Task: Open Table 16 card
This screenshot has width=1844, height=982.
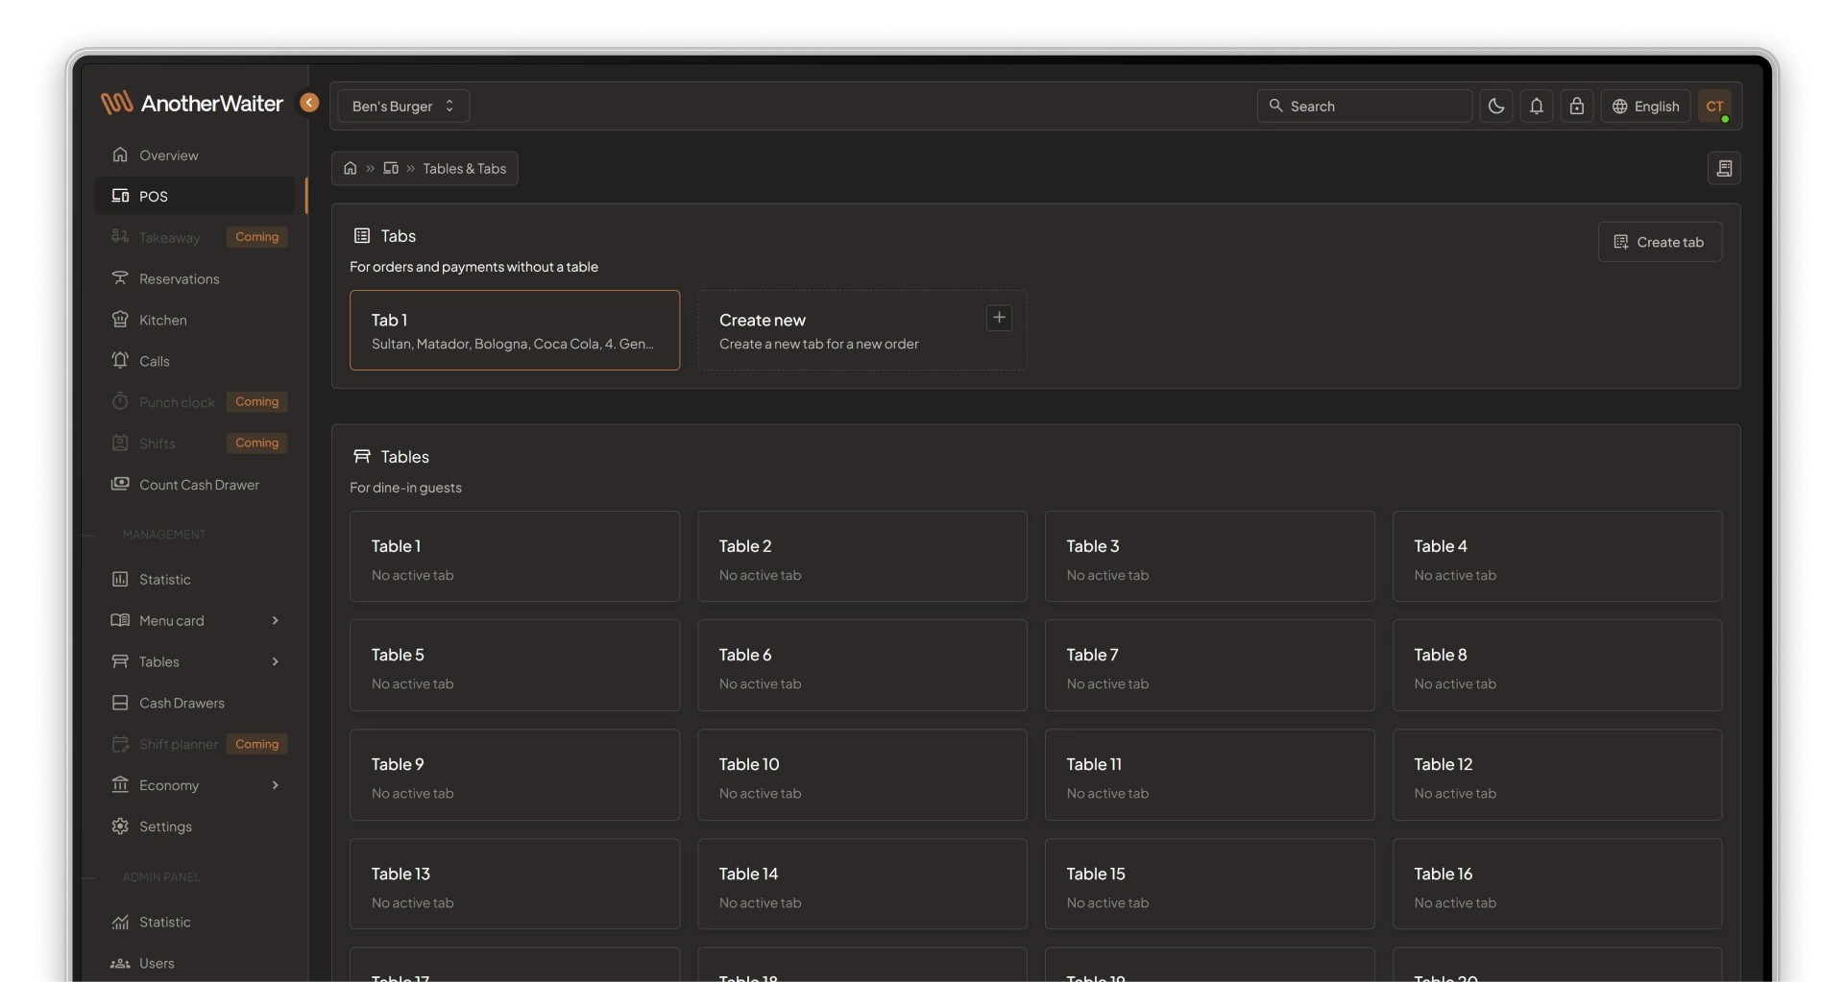Action: coord(1557,884)
